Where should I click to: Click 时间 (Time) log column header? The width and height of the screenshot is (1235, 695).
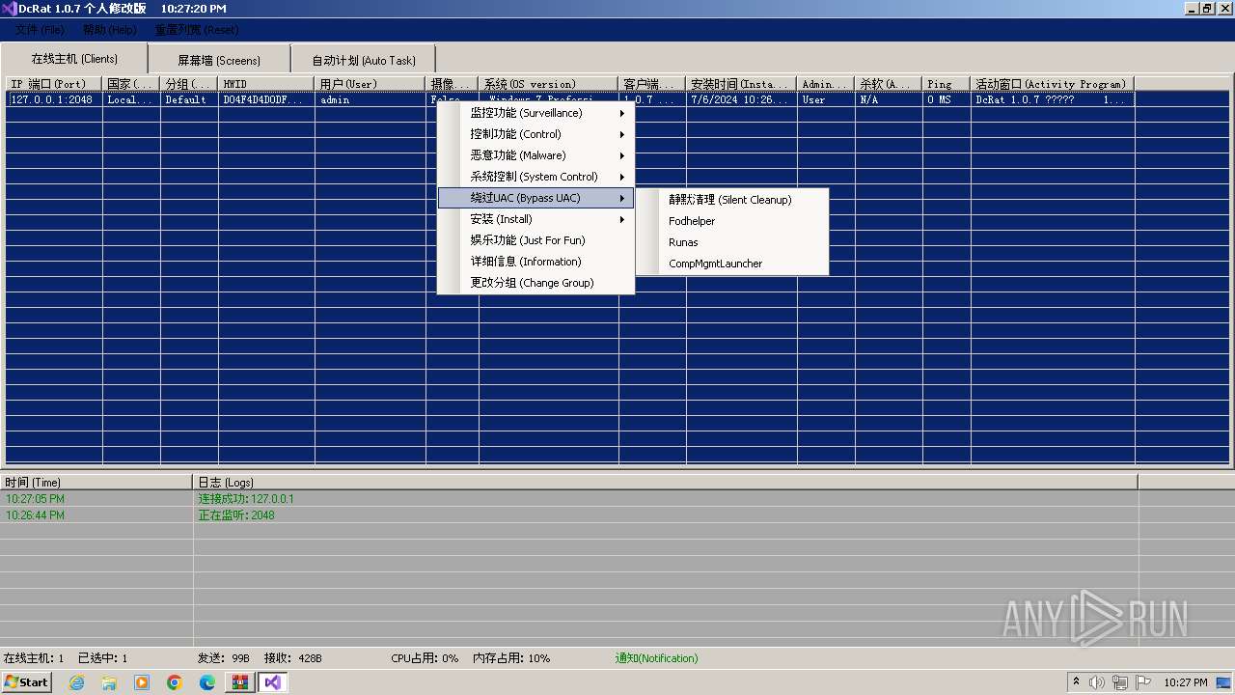tap(96, 482)
